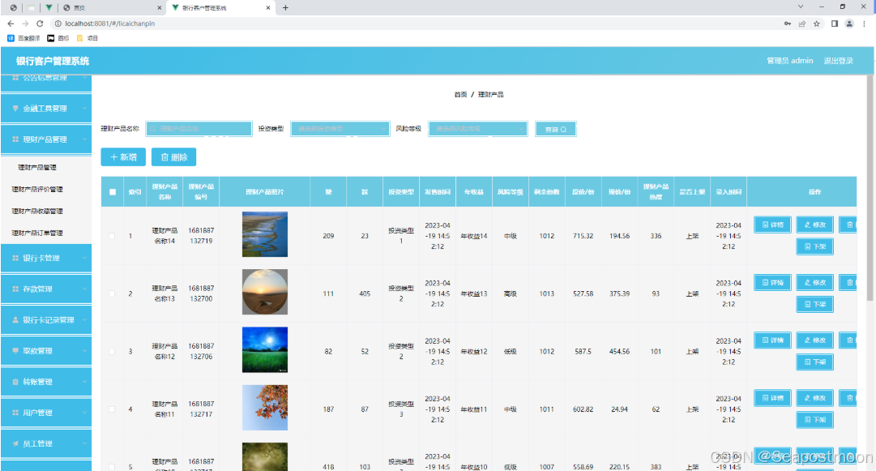The height and width of the screenshot is (471, 876).
Task: Open the 图标 bookmark
Action: pyautogui.click(x=58, y=38)
